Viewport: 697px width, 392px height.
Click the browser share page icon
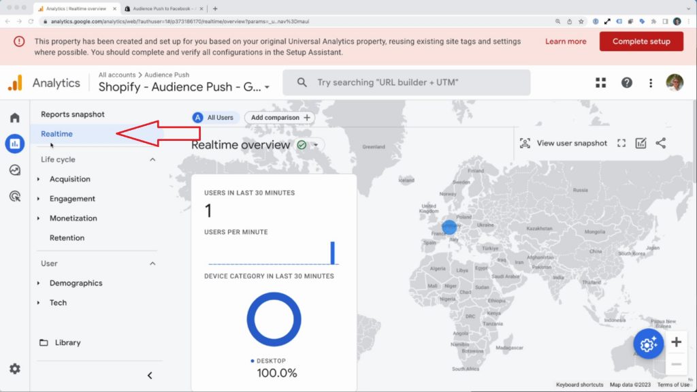[x=569, y=21]
